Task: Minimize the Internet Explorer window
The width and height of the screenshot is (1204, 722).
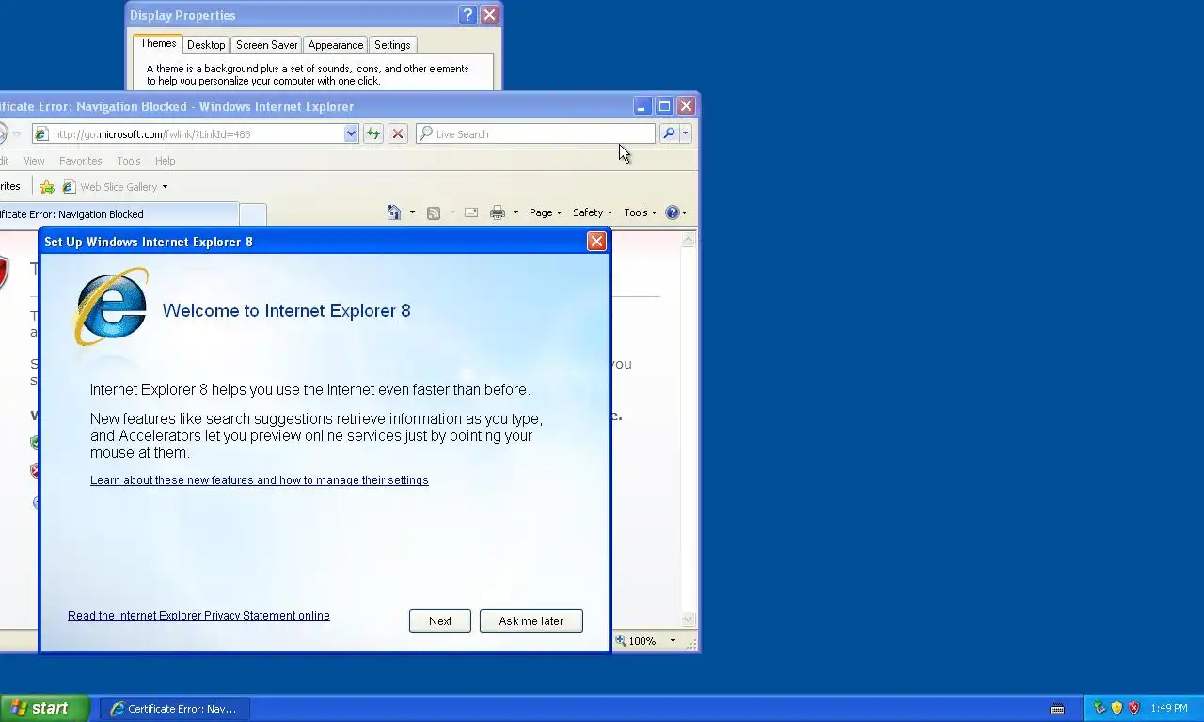Action: pyautogui.click(x=642, y=106)
